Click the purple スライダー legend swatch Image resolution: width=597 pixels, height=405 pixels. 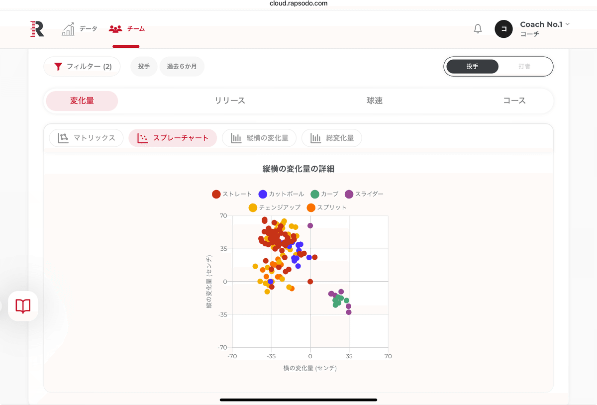coord(349,194)
